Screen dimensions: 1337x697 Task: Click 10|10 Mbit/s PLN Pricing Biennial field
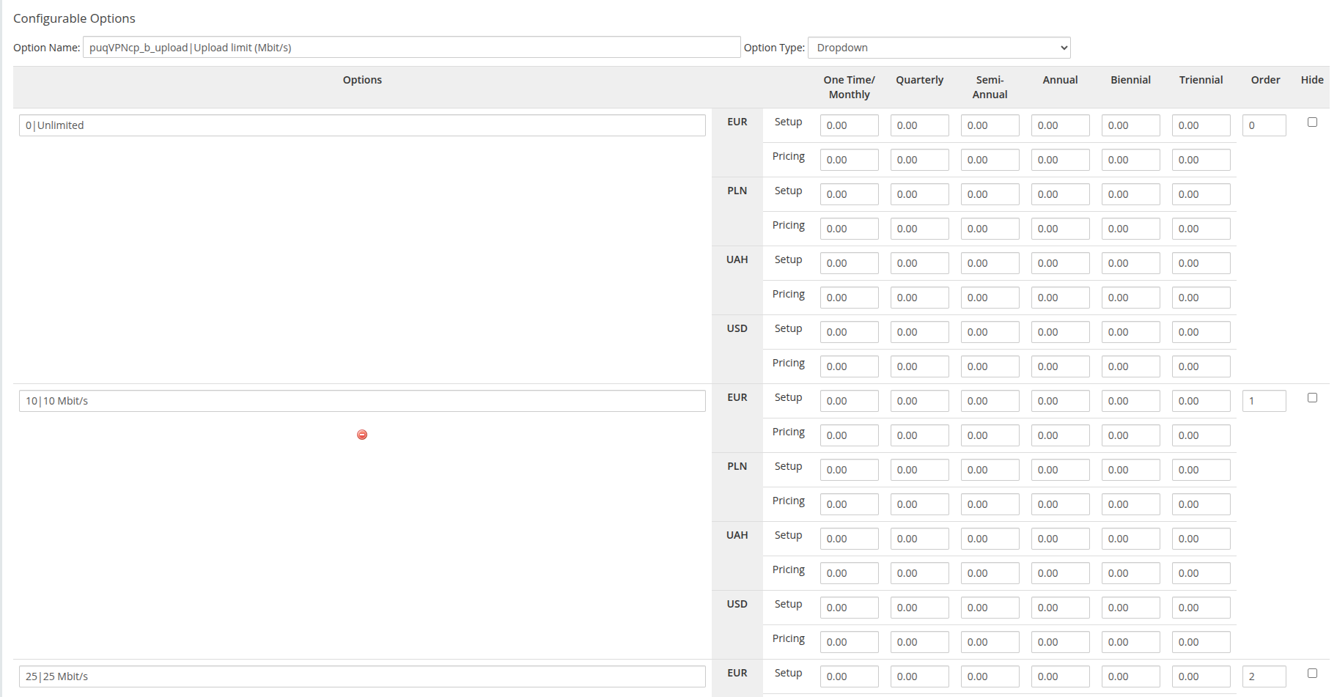pos(1131,504)
